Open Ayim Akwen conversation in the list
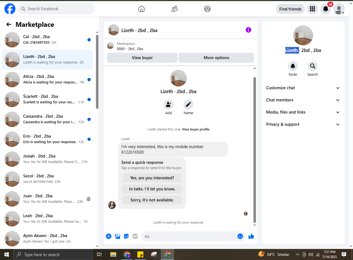Viewport: 353px width, 260px height. [x=47, y=239]
